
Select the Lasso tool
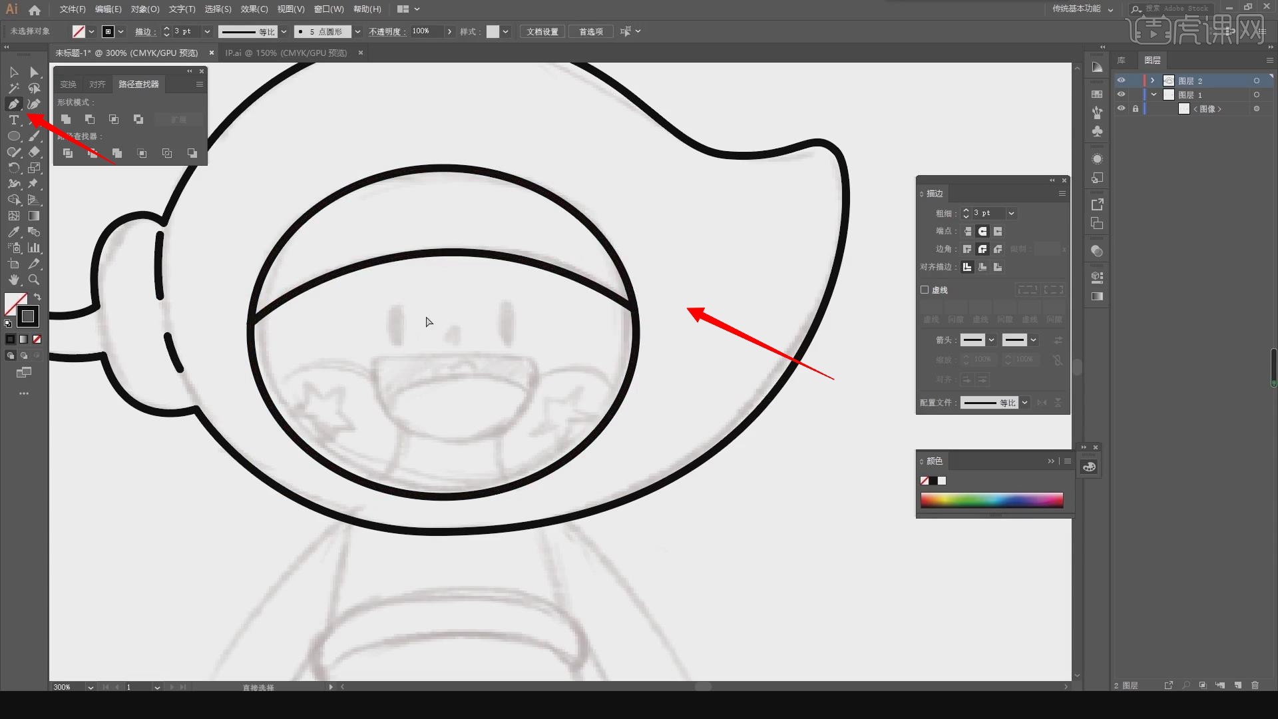(x=35, y=88)
